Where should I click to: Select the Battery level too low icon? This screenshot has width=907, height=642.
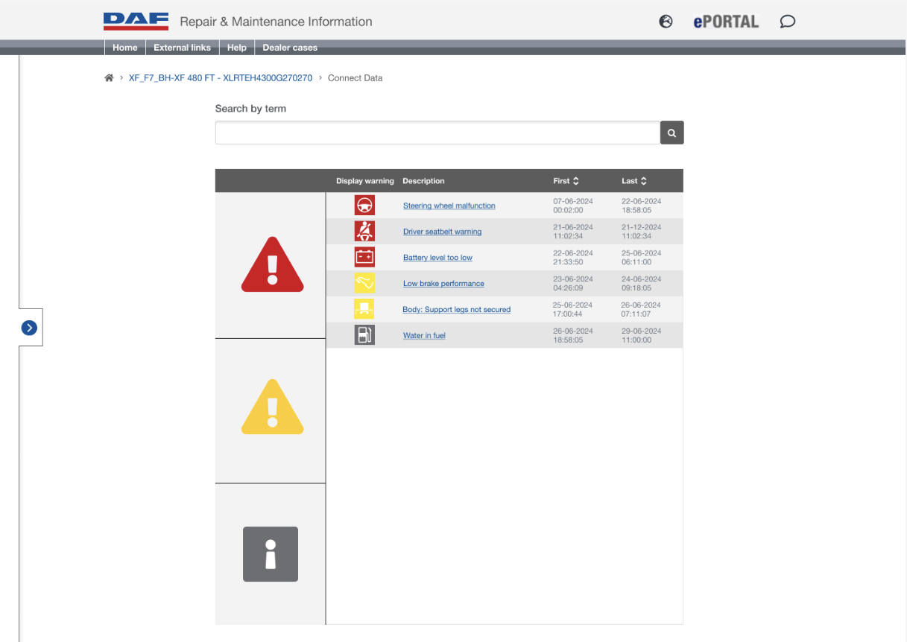point(364,257)
